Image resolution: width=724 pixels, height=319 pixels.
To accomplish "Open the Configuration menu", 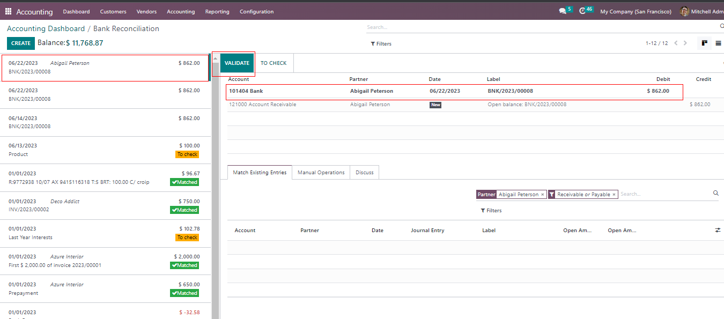I will coord(256,11).
